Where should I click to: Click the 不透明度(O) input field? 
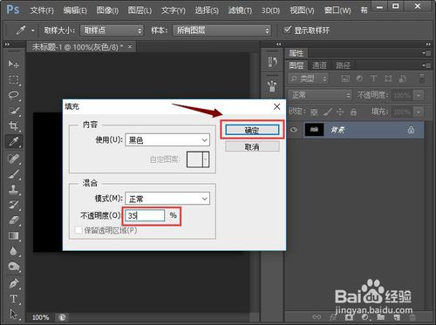click(145, 215)
